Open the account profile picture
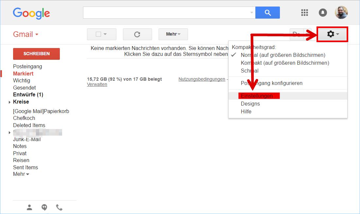The image size is (360, 214). tap(341, 12)
